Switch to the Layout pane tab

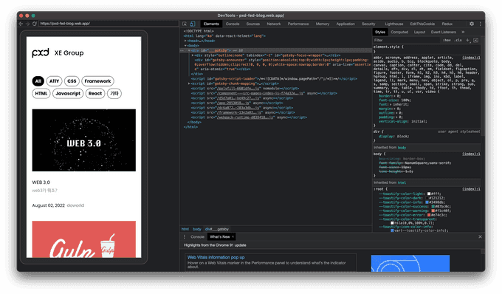(x=419, y=32)
